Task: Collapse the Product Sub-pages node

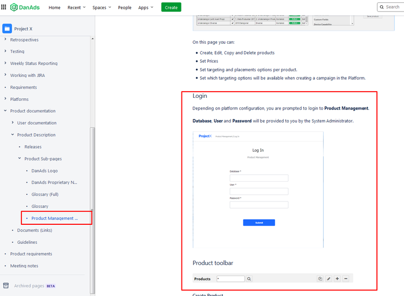Action: (x=19, y=158)
